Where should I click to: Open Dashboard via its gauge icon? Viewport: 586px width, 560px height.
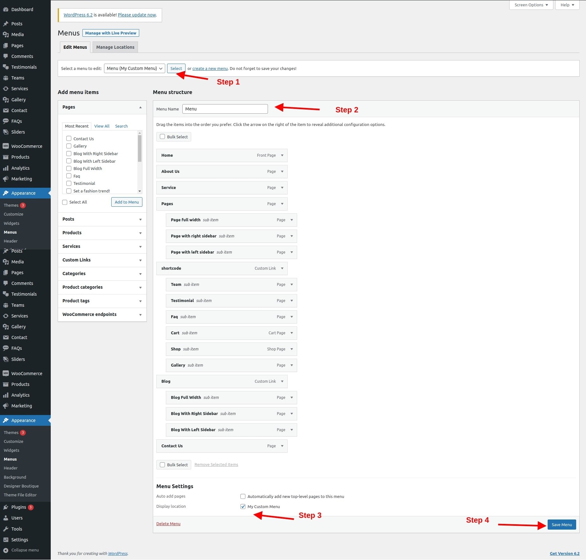click(x=6, y=9)
